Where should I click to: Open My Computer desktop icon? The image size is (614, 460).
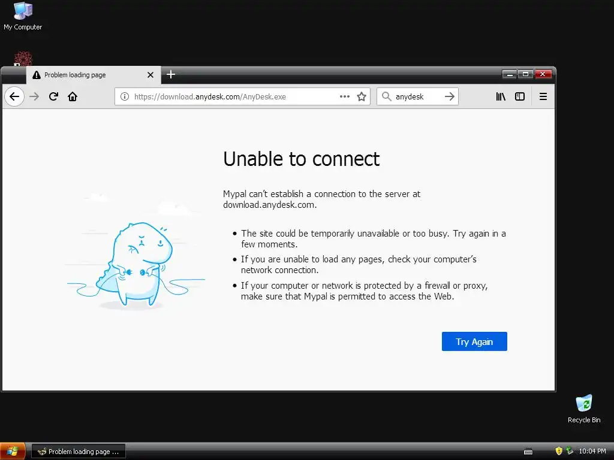coord(23,16)
